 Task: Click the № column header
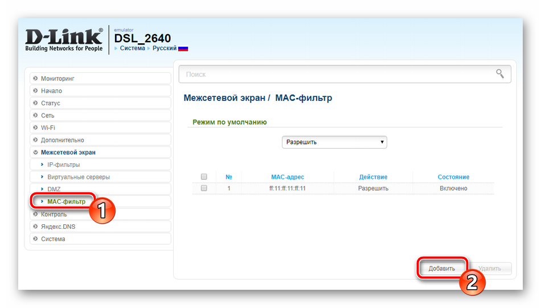point(229,177)
